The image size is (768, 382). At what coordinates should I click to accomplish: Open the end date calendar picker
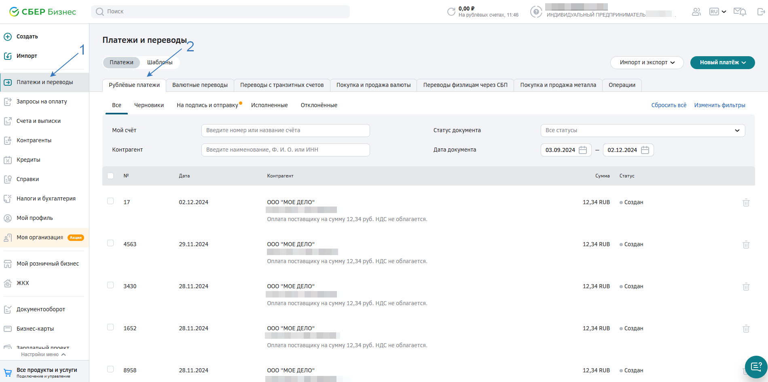click(x=645, y=150)
